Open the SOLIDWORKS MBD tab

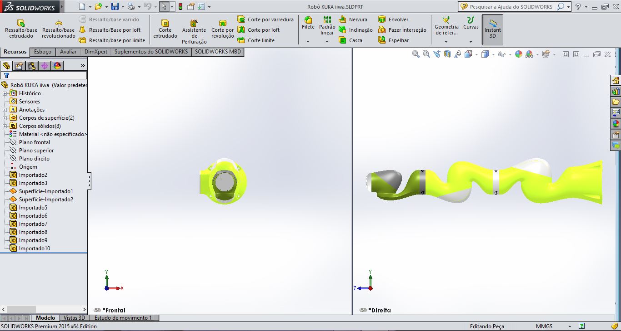click(218, 52)
